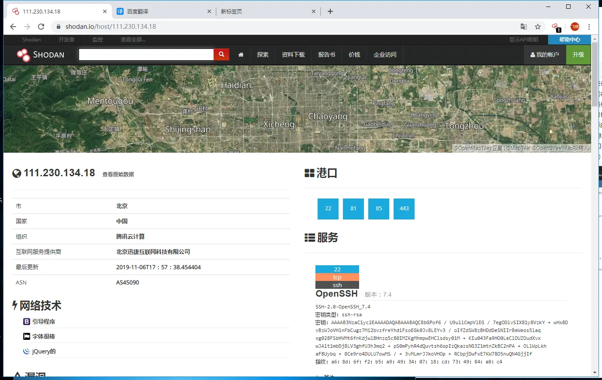Select the 111.230.134.18 browser tab
The image size is (602, 380).
pos(59,11)
